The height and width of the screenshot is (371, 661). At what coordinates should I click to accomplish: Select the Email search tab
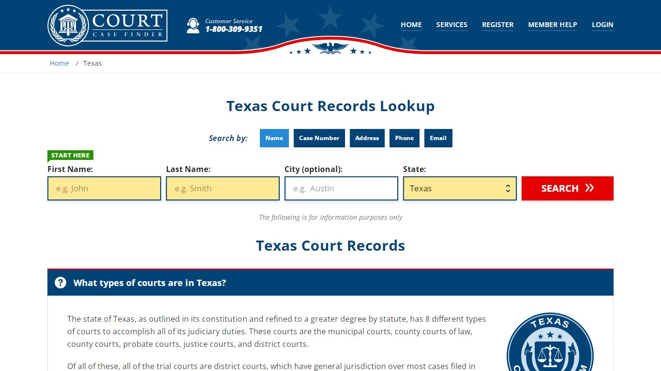pos(438,138)
